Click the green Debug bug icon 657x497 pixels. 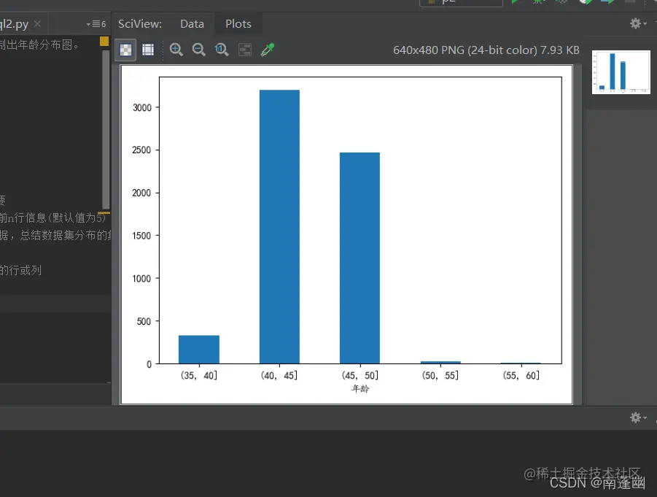click(x=538, y=1)
